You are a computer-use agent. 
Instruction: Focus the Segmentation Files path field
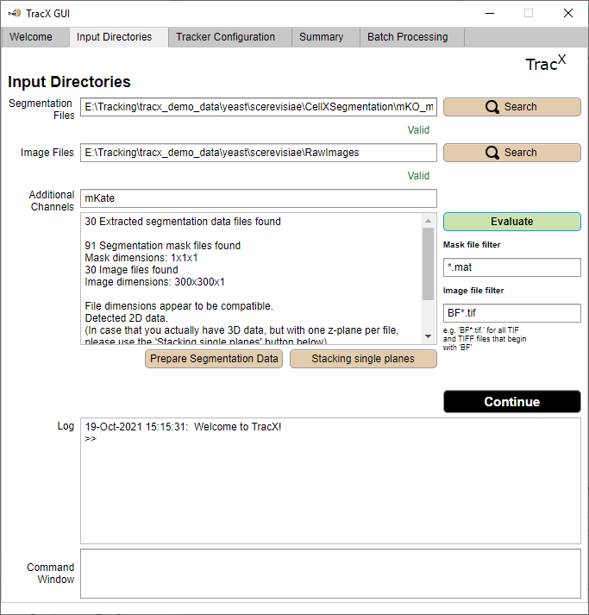pyautogui.click(x=259, y=107)
